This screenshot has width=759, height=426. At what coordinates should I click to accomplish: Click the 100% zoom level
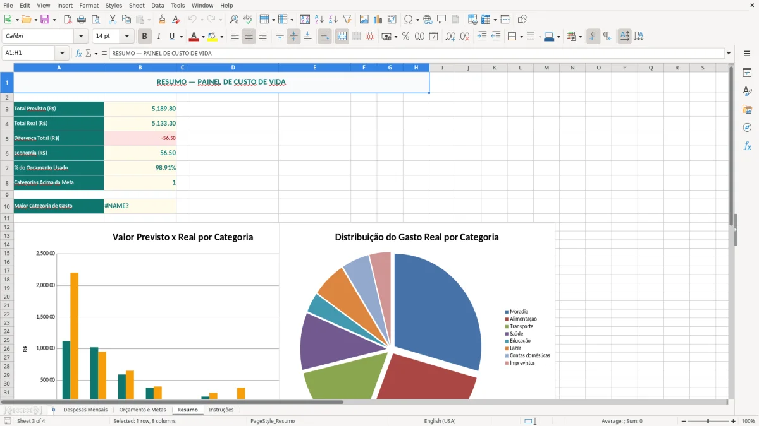tap(748, 421)
